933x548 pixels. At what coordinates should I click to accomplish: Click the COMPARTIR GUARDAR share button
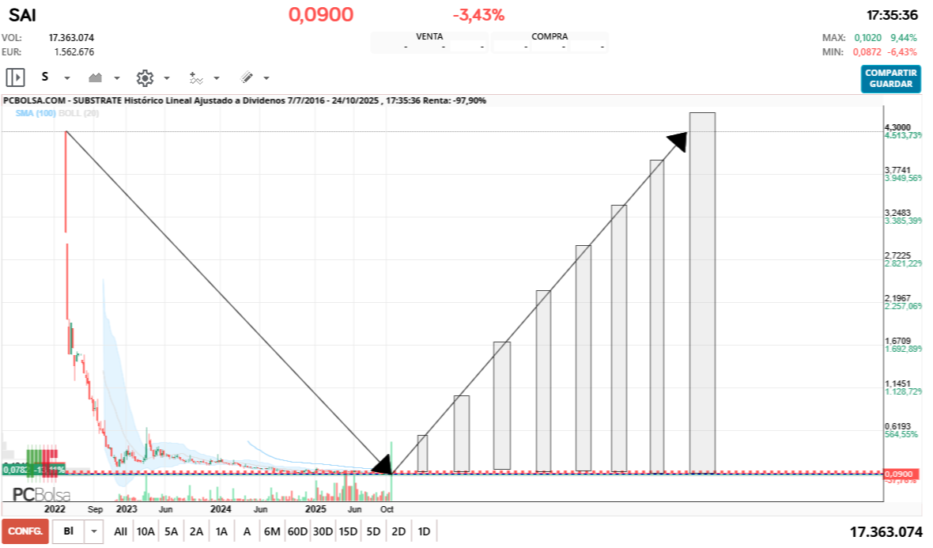coord(891,79)
